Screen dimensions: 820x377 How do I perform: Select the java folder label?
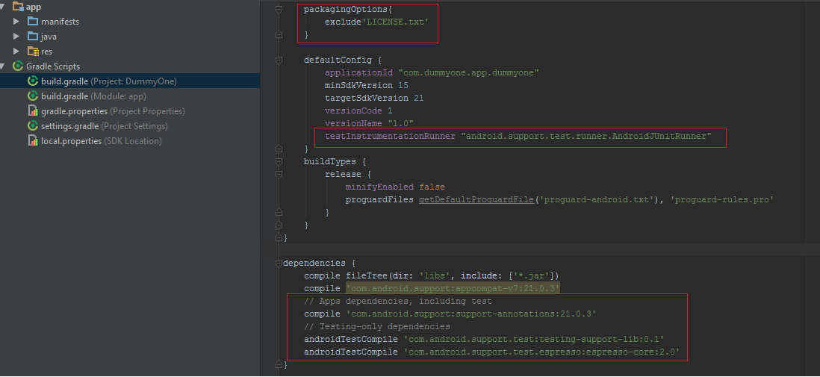[x=49, y=37]
